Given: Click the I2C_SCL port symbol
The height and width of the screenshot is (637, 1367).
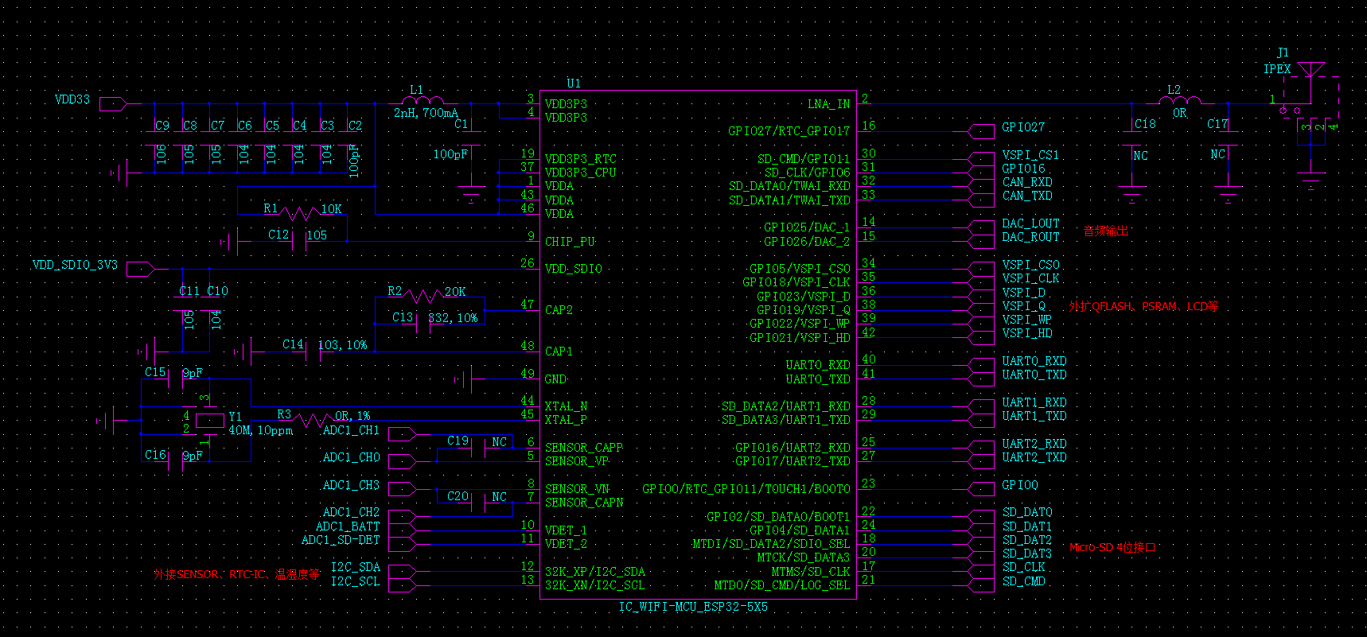Looking at the screenshot, I should tap(402, 585).
